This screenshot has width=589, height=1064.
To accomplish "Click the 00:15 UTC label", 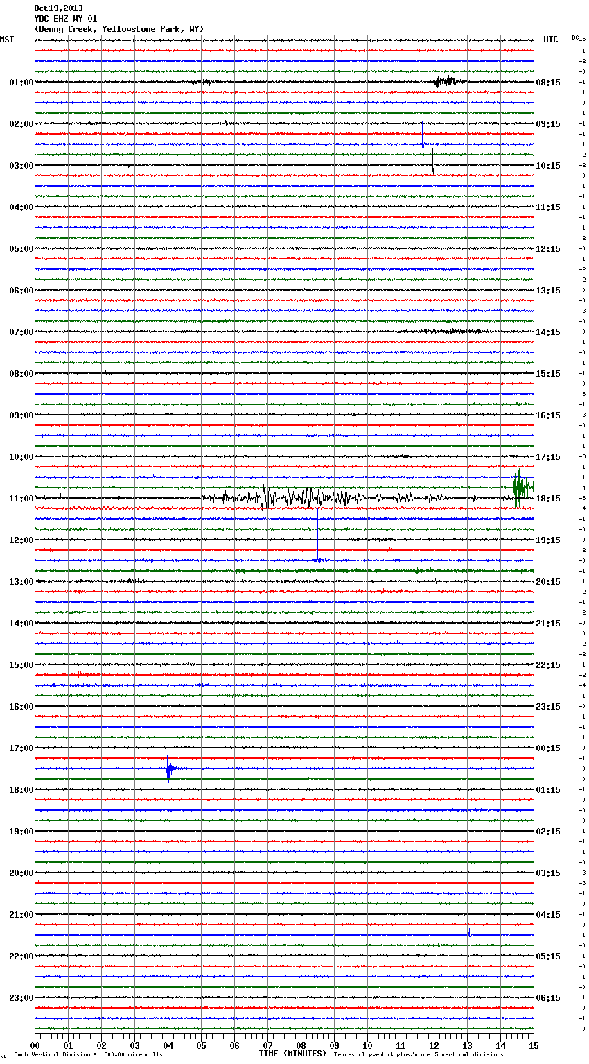I will tap(548, 748).
